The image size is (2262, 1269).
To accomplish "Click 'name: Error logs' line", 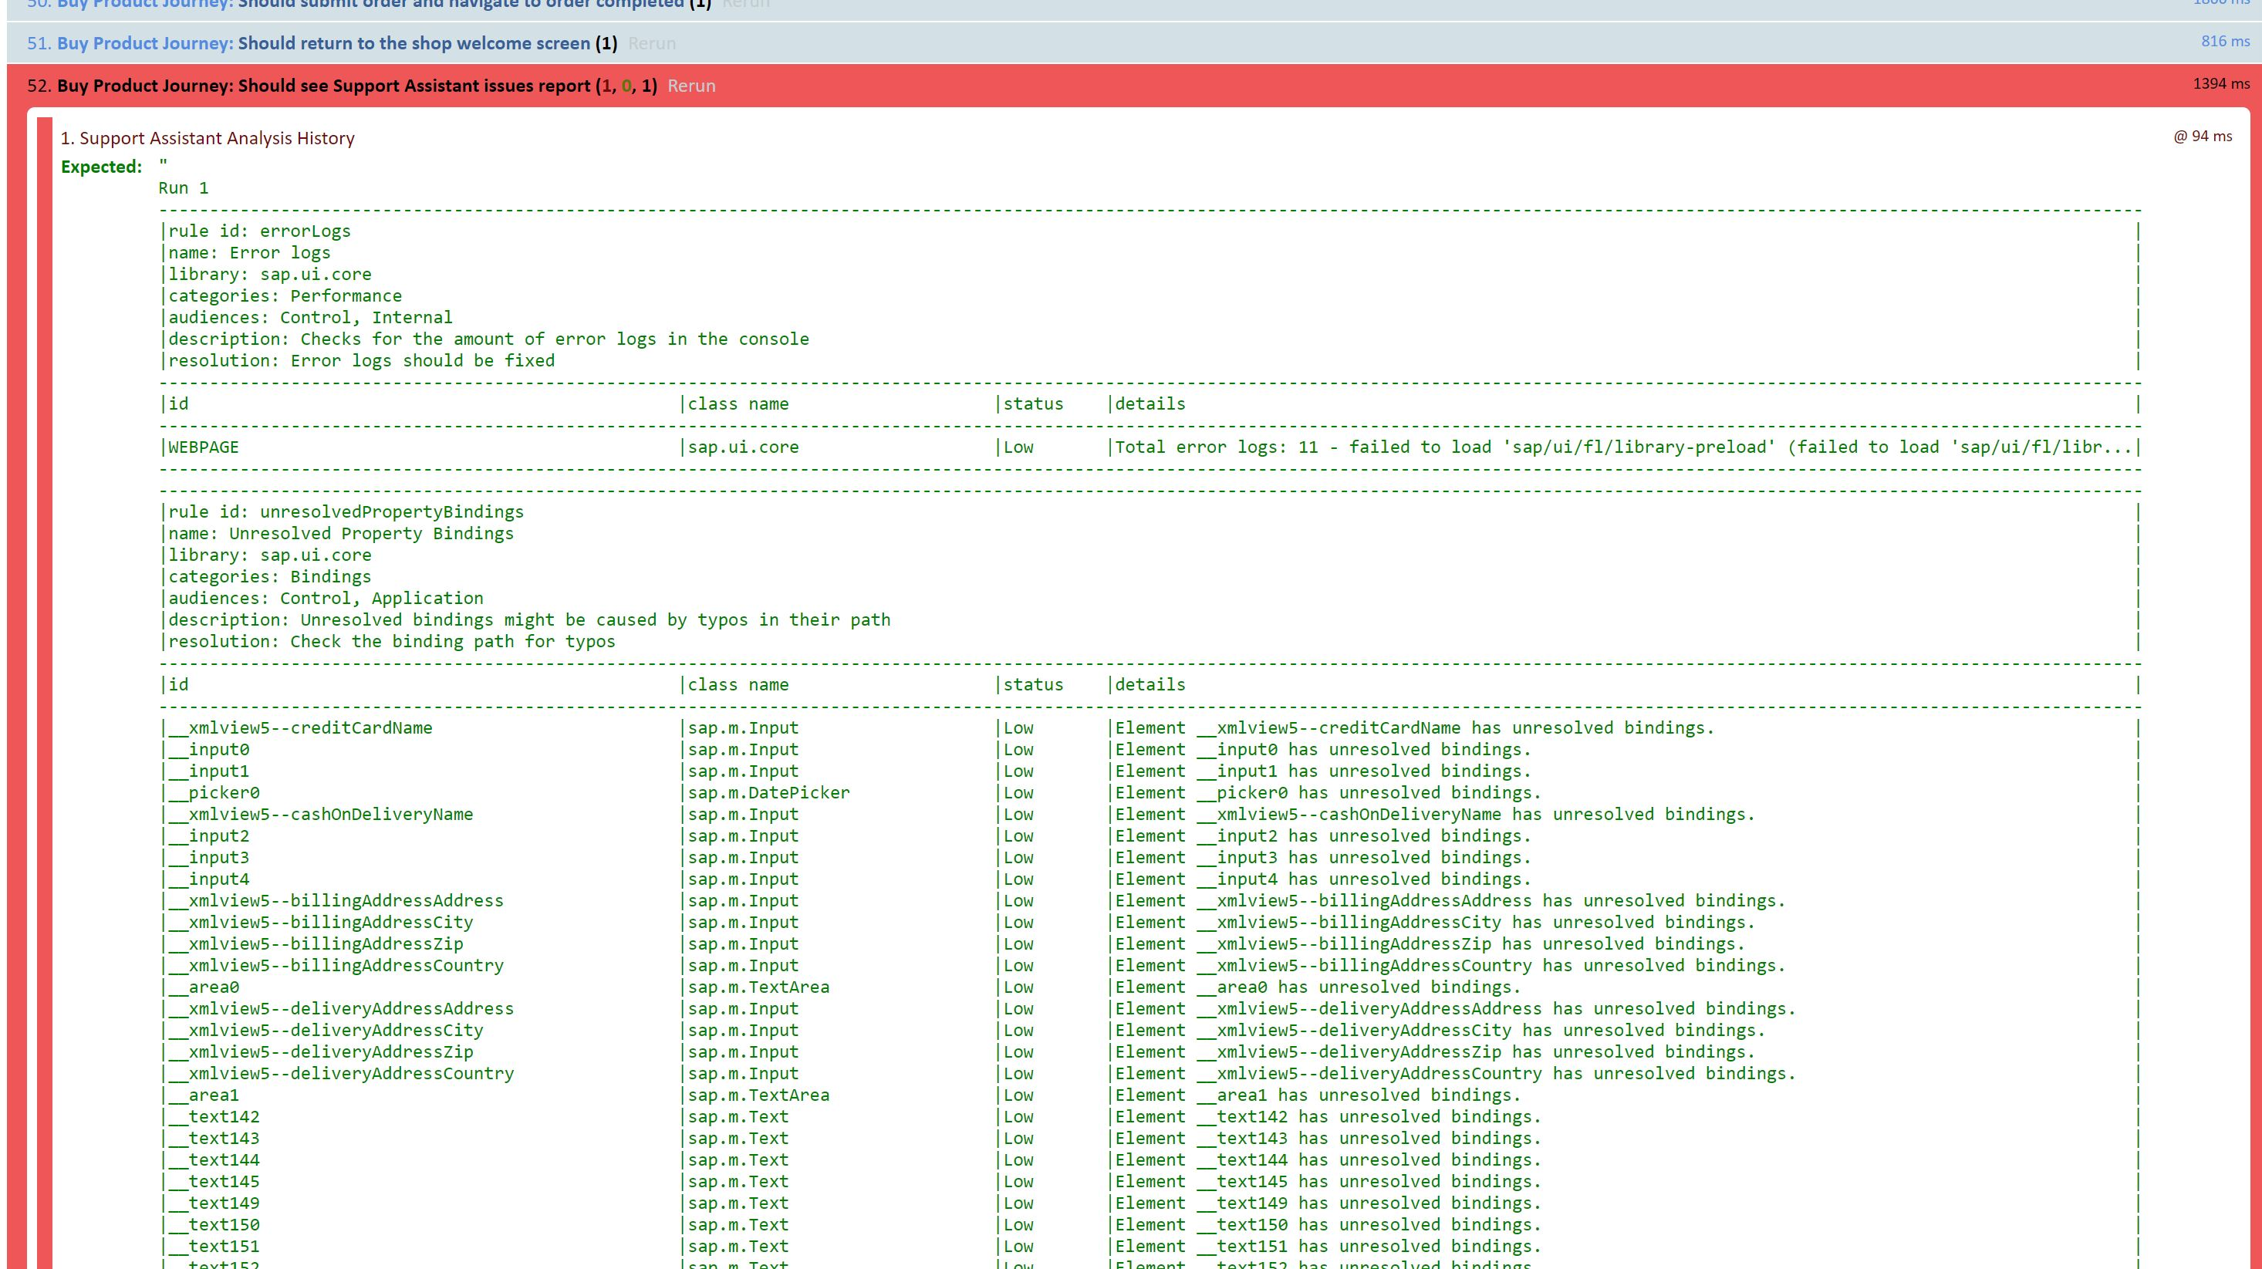I will point(249,253).
